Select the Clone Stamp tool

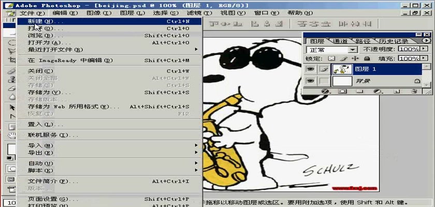point(11,80)
